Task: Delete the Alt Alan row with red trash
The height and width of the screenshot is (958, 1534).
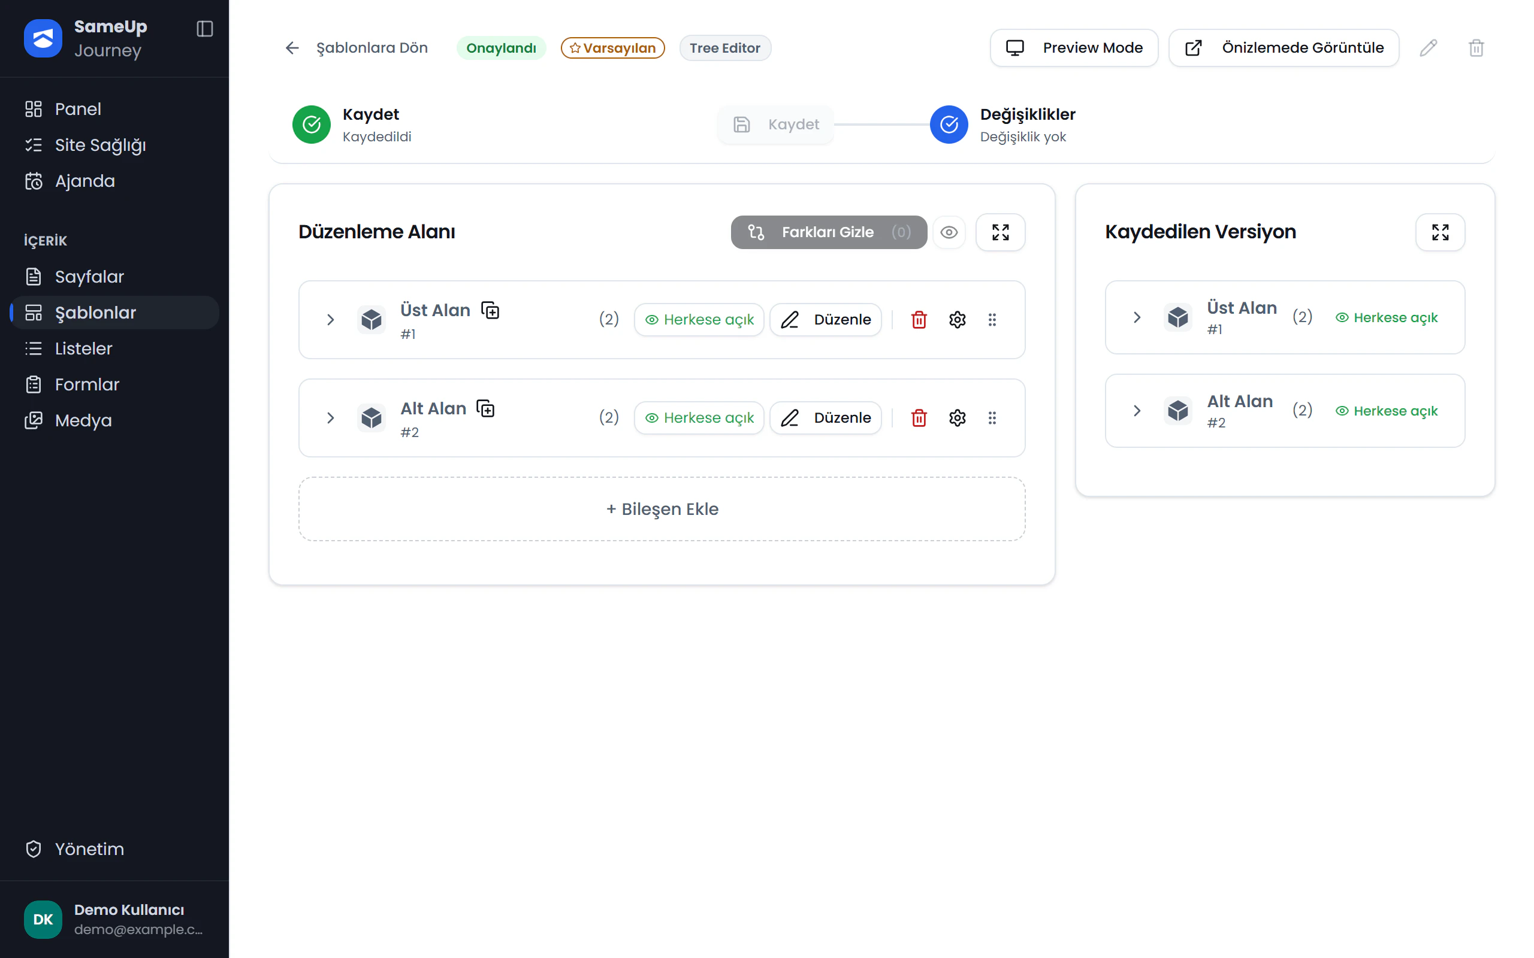Action: point(919,417)
